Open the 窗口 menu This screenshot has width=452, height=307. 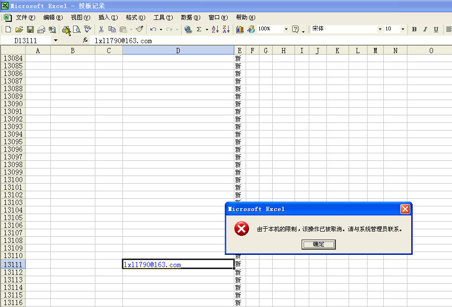coord(218,18)
